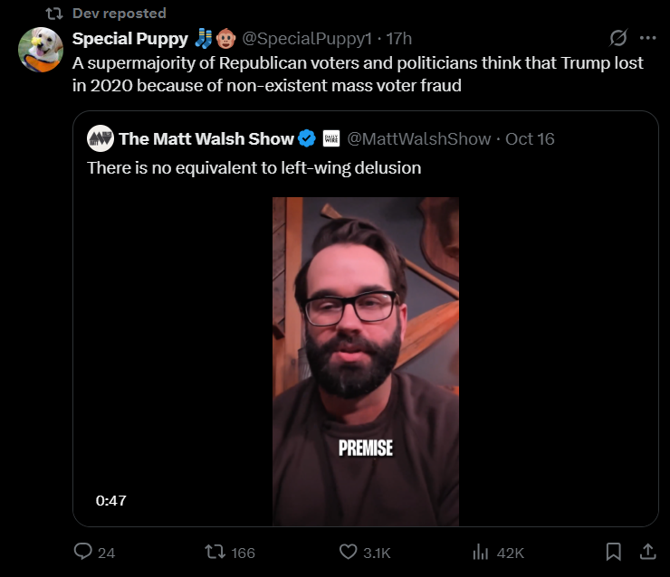670x577 pixels.
Task: Click the Daily Wire affiliation badge
Action: 331,138
